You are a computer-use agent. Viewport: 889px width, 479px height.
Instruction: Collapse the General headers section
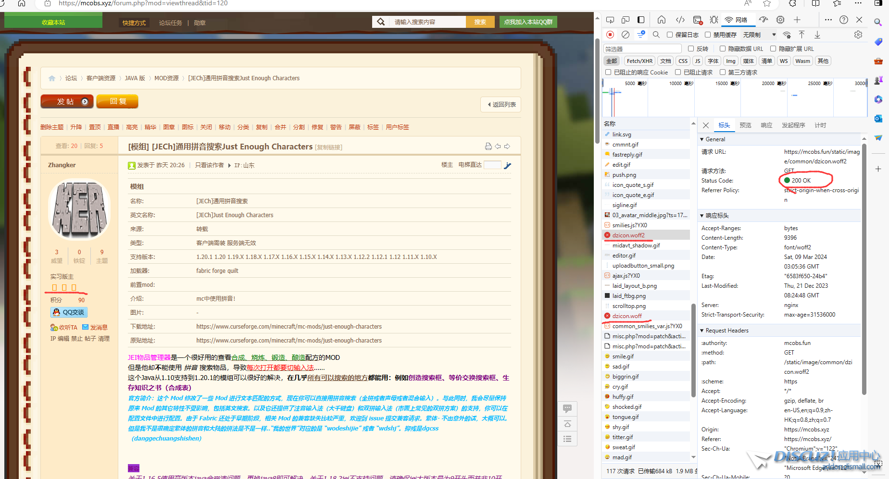(702, 139)
